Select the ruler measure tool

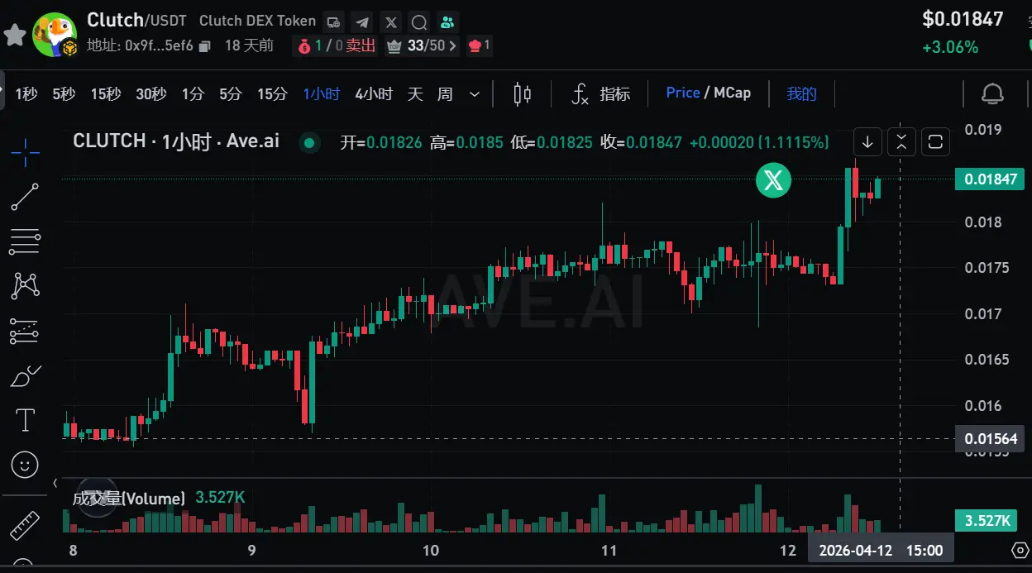pos(25,527)
